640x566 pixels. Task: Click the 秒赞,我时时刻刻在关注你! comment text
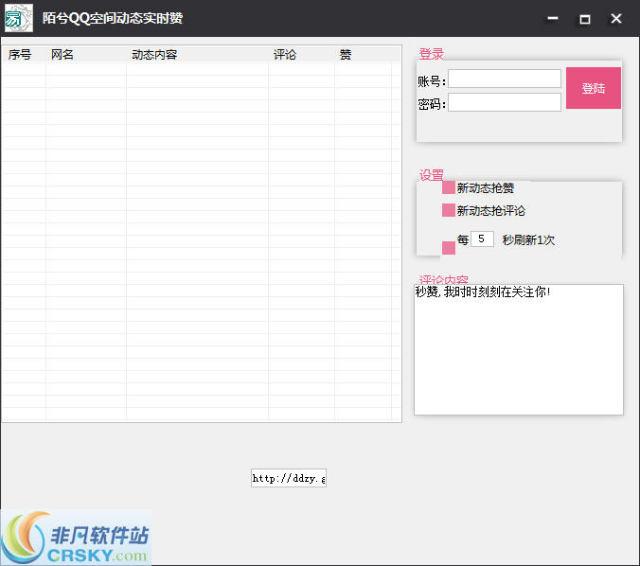[x=483, y=292]
